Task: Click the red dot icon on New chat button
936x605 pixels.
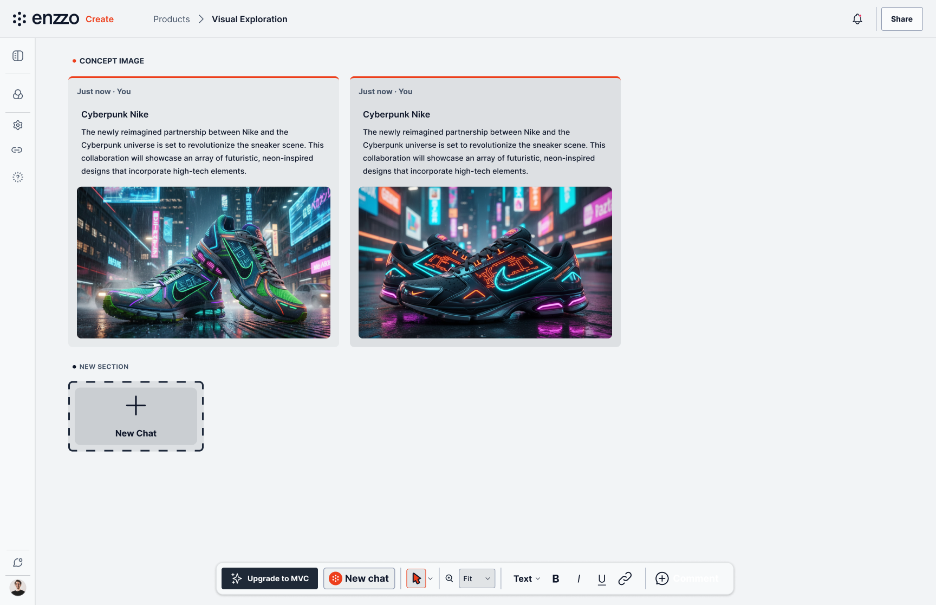Action: click(x=336, y=578)
